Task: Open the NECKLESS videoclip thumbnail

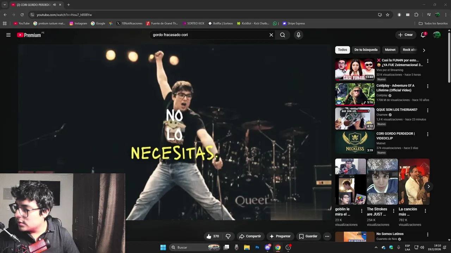Action: (x=355, y=142)
